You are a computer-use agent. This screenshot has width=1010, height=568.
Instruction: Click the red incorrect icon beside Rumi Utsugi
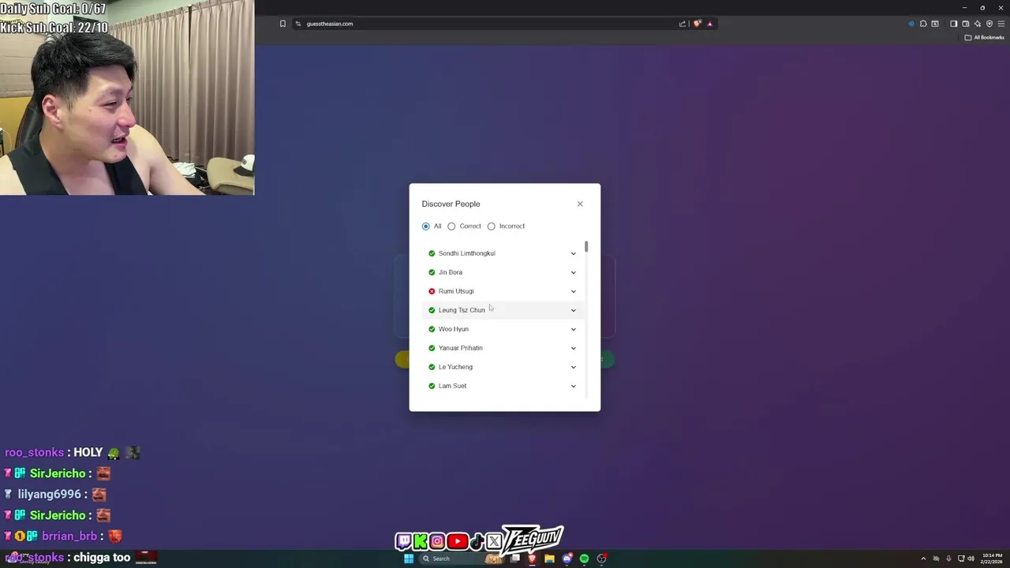point(432,291)
